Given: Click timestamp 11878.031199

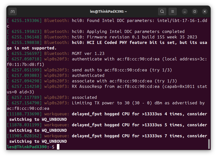Looking at the screenshot, I should (24, 125).
